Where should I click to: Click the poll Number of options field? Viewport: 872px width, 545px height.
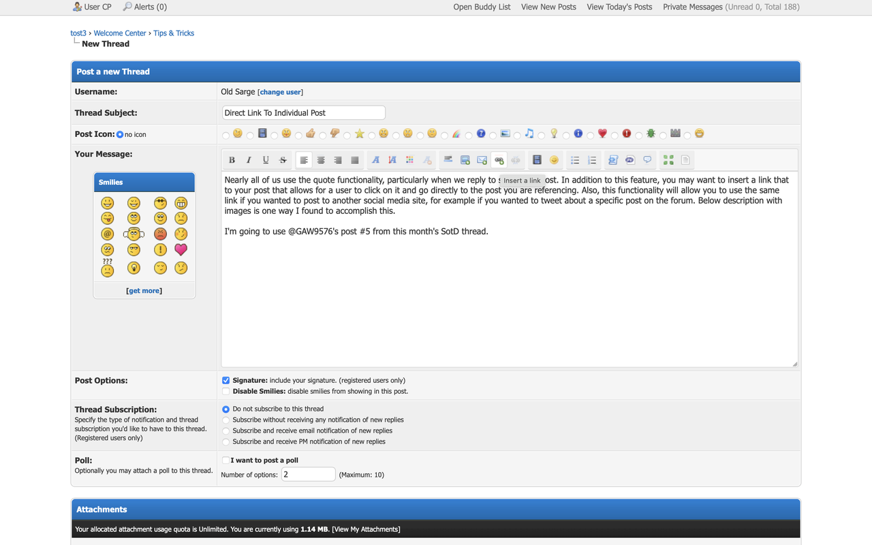click(308, 474)
